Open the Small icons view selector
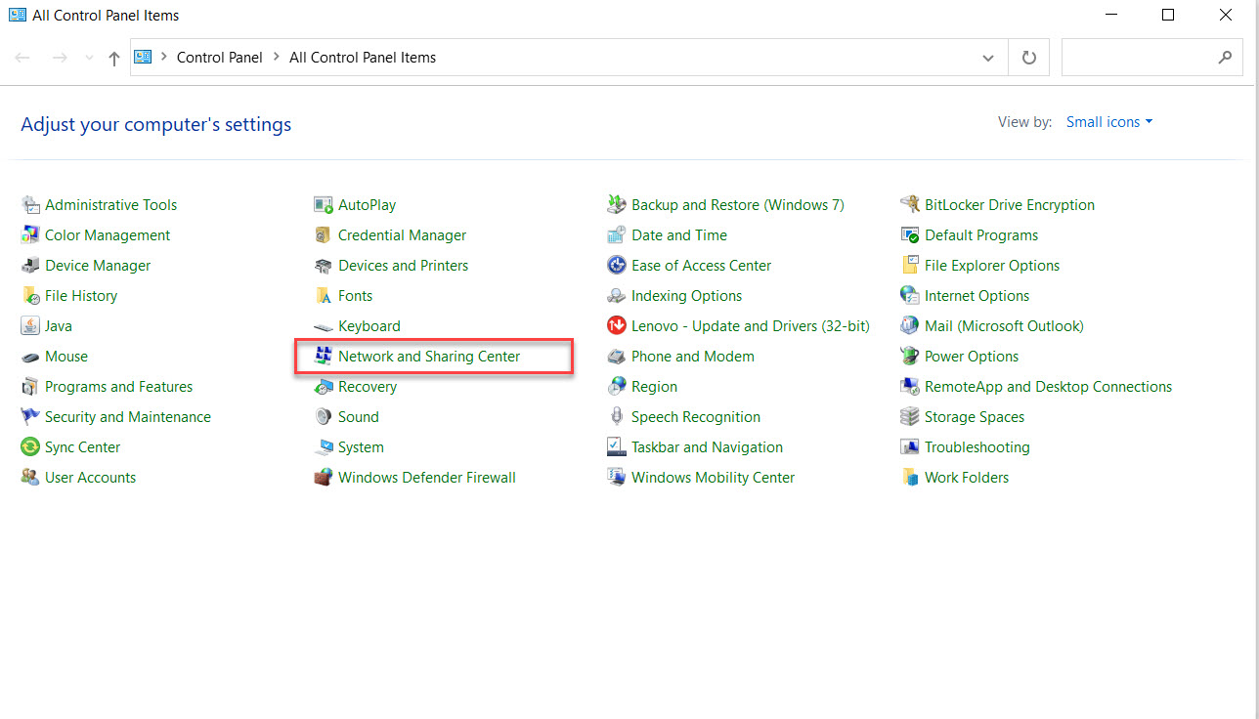The height and width of the screenshot is (719, 1259). 1109,121
